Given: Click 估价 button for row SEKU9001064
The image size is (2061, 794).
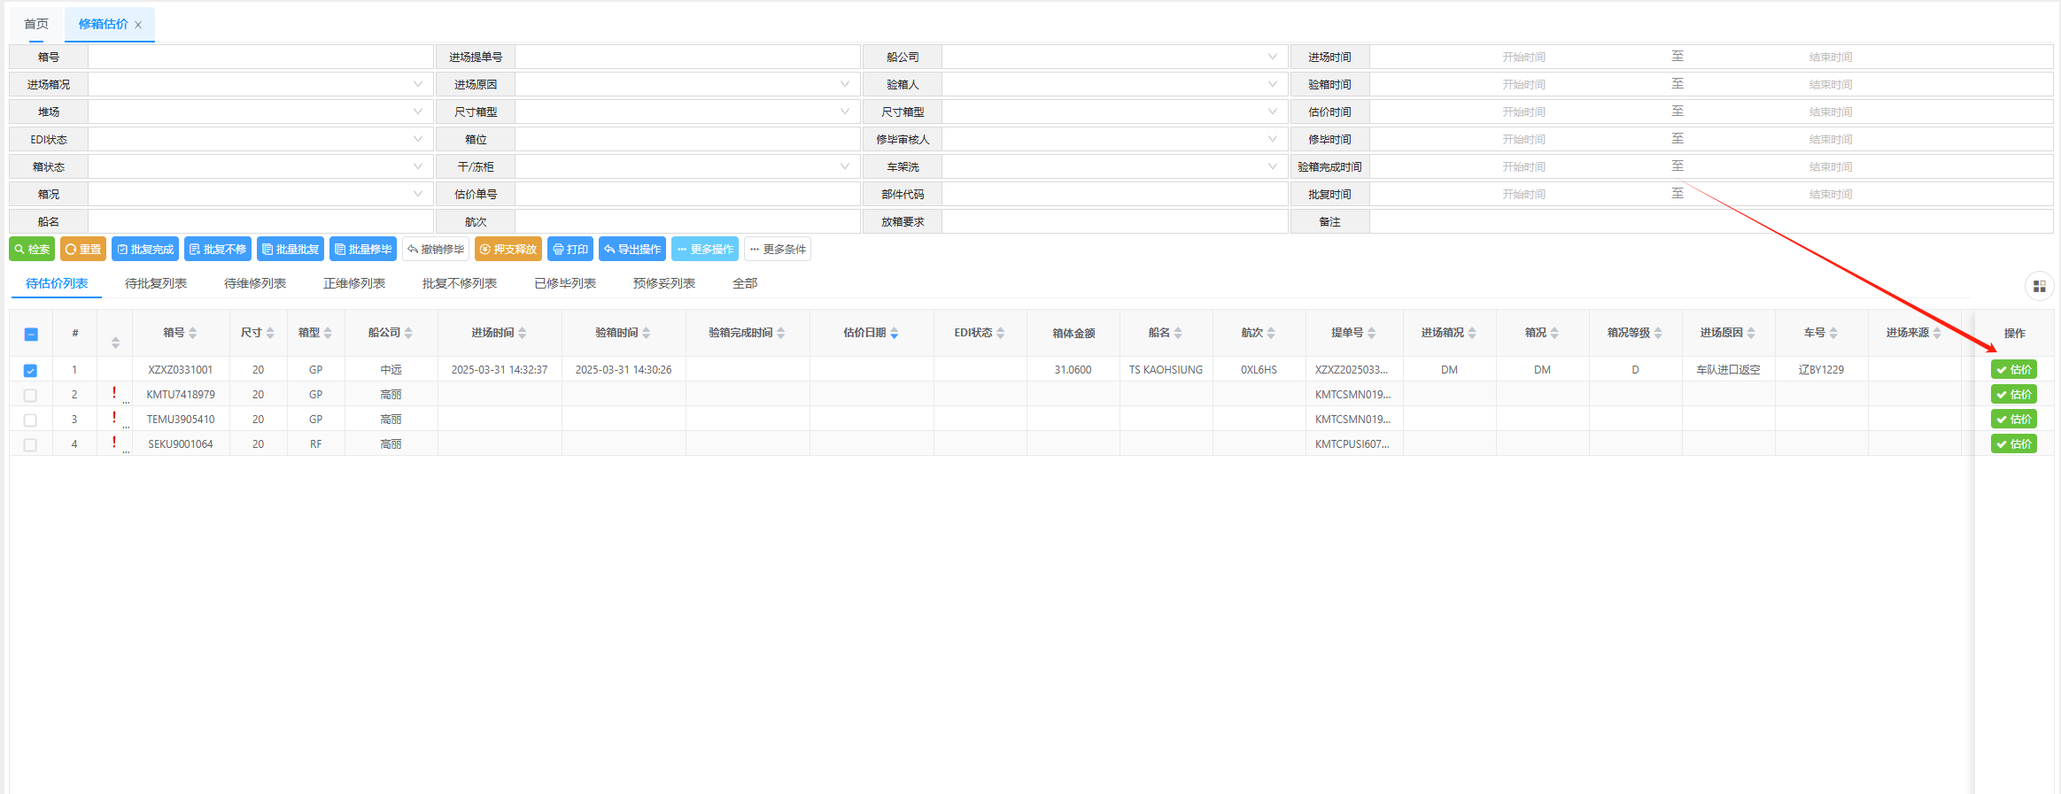Looking at the screenshot, I should [x=2013, y=444].
